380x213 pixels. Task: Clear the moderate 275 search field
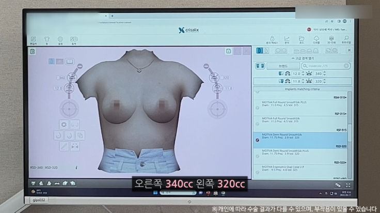coord(346,66)
